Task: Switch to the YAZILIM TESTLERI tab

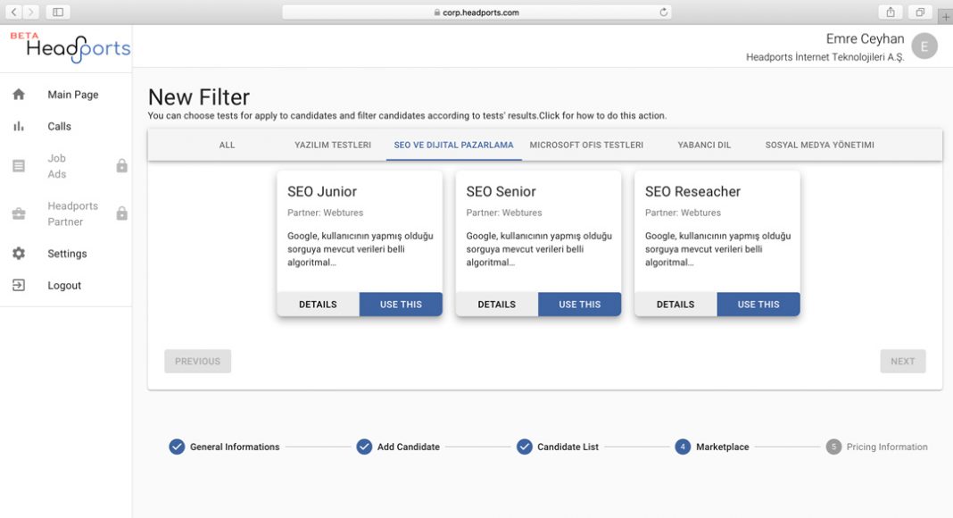Action: pos(333,145)
